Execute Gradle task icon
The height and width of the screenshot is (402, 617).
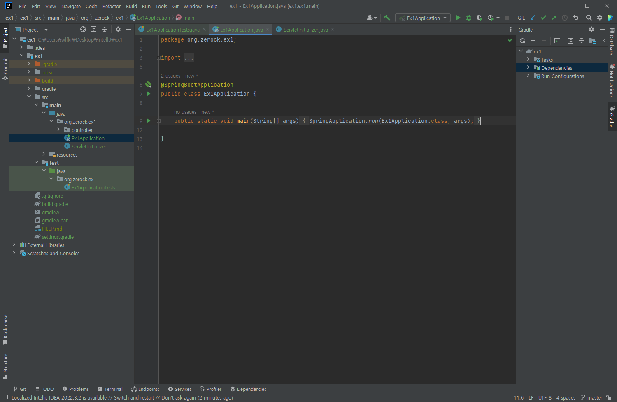(x=557, y=41)
